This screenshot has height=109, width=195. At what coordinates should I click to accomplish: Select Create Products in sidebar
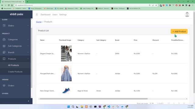coord(16,71)
